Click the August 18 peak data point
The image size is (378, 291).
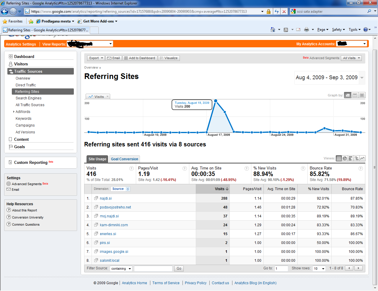click(216, 101)
